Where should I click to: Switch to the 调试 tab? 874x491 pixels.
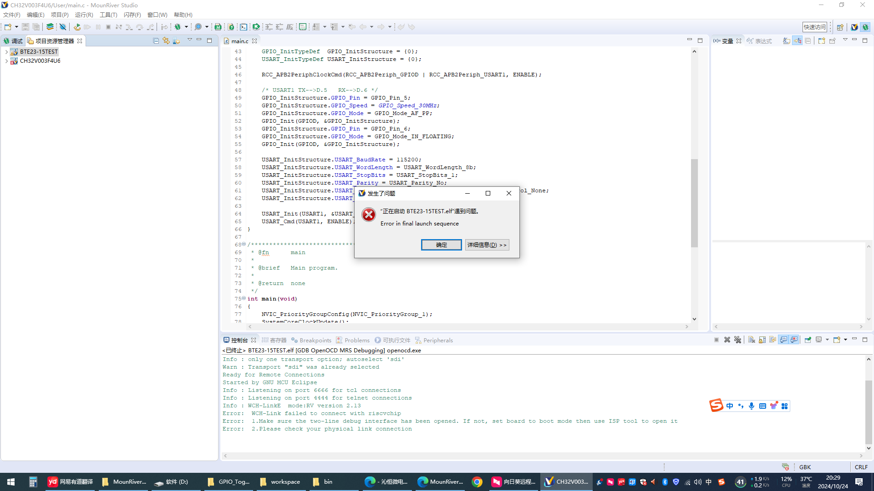(13, 41)
